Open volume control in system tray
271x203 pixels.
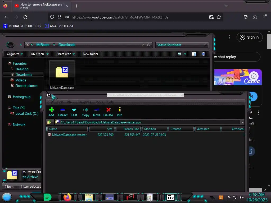tap(241, 197)
